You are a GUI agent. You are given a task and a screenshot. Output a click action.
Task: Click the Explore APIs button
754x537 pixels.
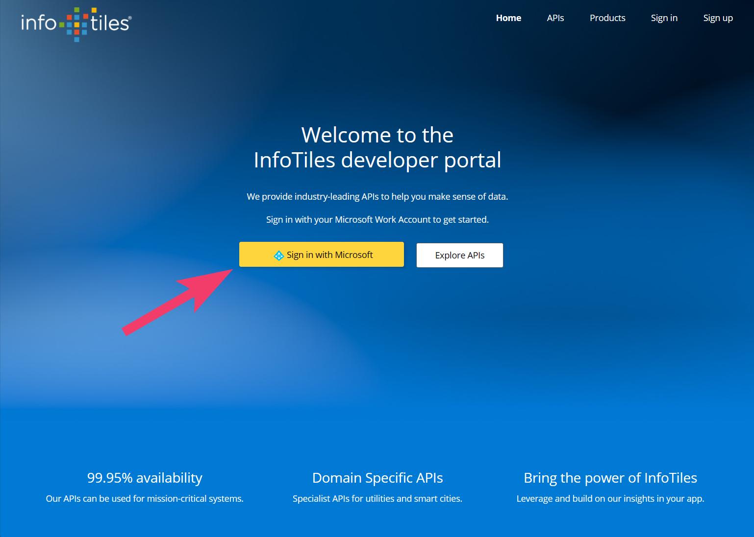pyautogui.click(x=459, y=256)
